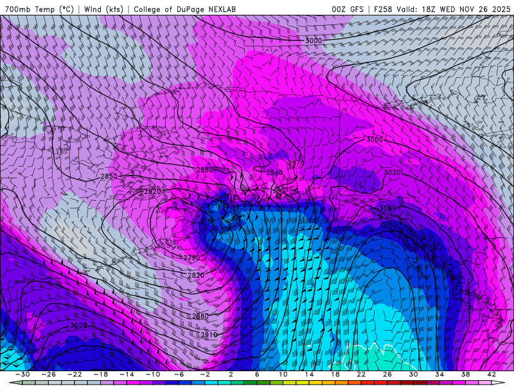Select the positive 6 colorbar scale label
Screen dimensions: 514x386
pos(257,374)
